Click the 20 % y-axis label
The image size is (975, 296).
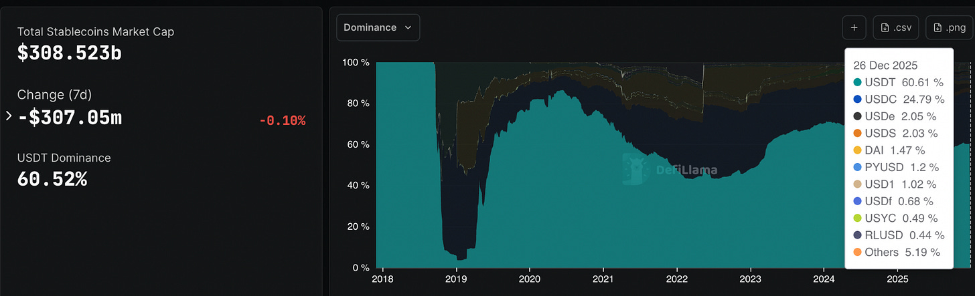click(x=358, y=227)
